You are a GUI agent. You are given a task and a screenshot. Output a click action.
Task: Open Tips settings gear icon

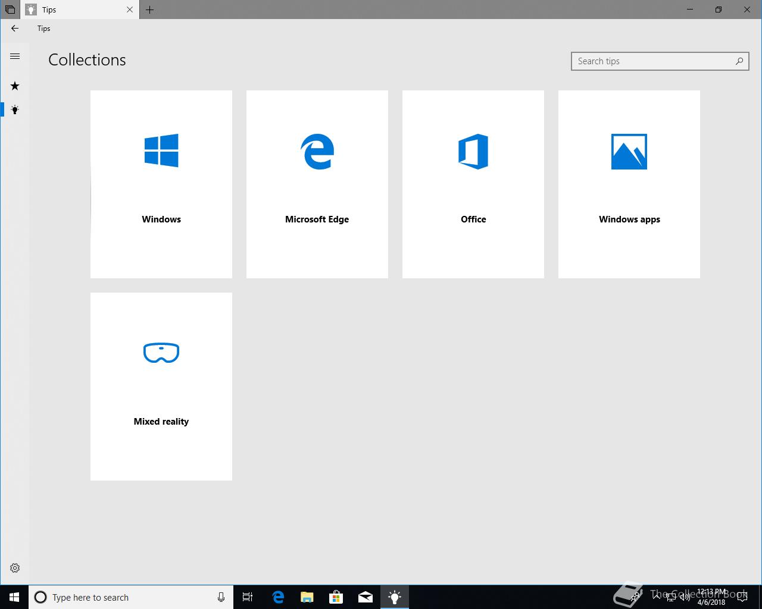tap(15, 568)
